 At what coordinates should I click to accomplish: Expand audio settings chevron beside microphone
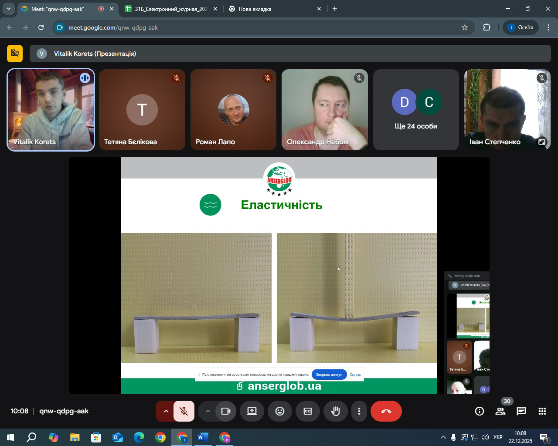coord(166,411)
